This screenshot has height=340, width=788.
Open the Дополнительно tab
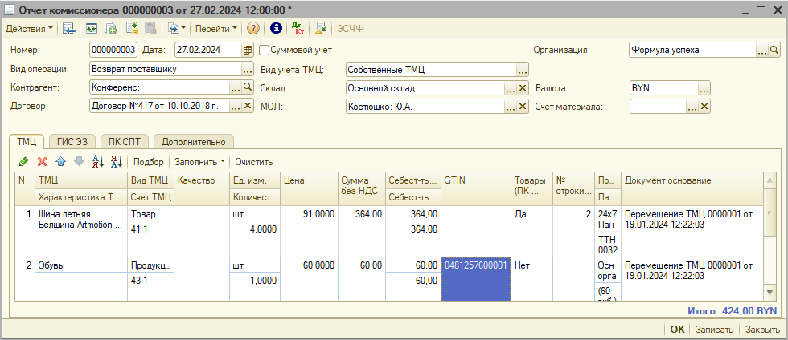193,142
